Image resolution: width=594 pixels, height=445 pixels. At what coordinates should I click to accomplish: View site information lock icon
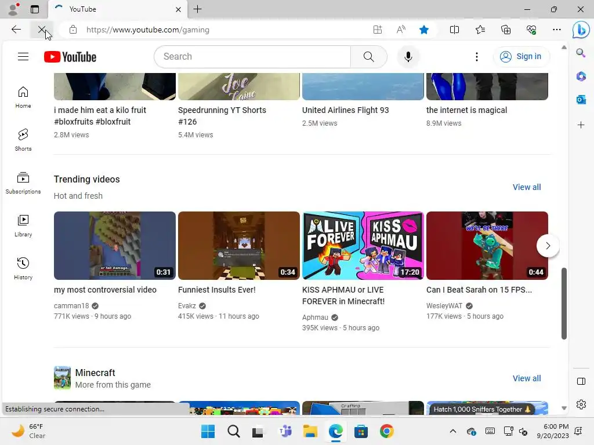[73, 30]
